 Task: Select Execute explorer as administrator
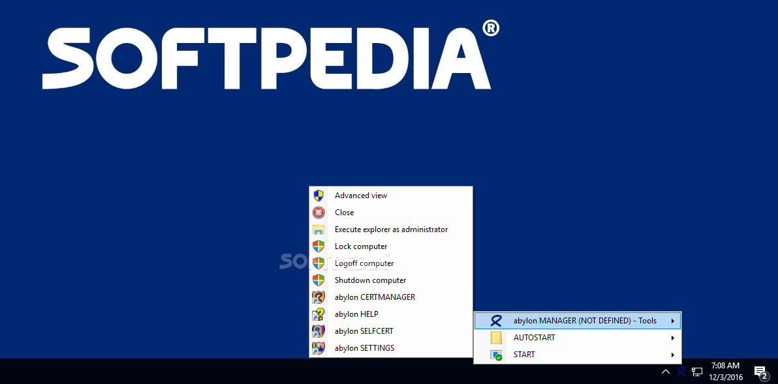point(390,229)
